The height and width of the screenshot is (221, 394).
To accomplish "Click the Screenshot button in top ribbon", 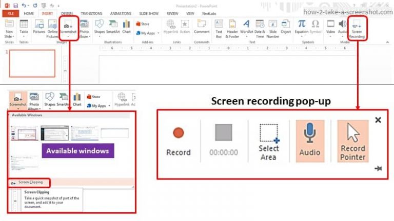I will [68, 28].
